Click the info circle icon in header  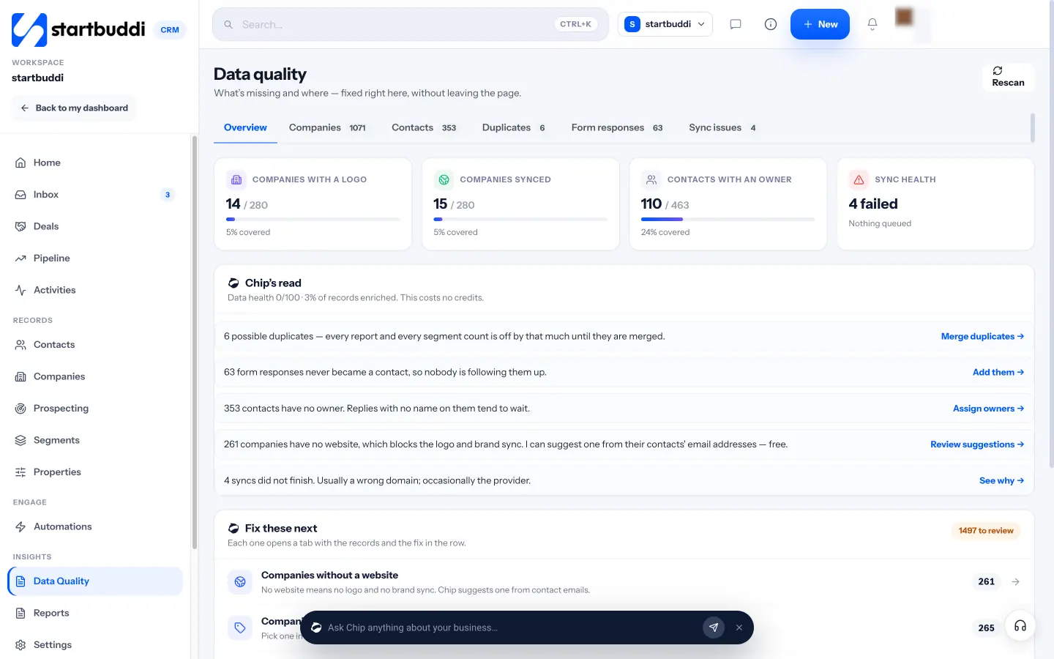pos(771,24)
